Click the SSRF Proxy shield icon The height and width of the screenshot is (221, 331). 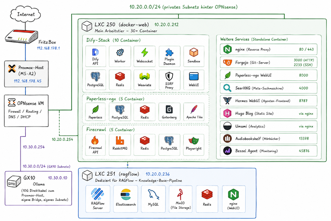click(x=169, y=76)
